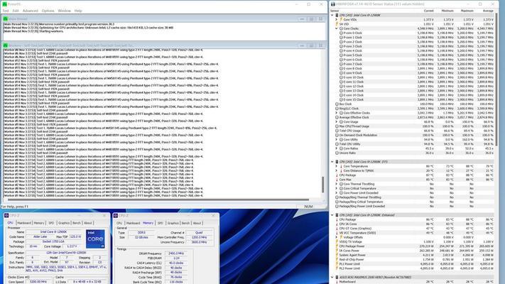Expand the Core Temperatures row
Viewport: 505px width, 284px height.
click(x=337, y=166)
